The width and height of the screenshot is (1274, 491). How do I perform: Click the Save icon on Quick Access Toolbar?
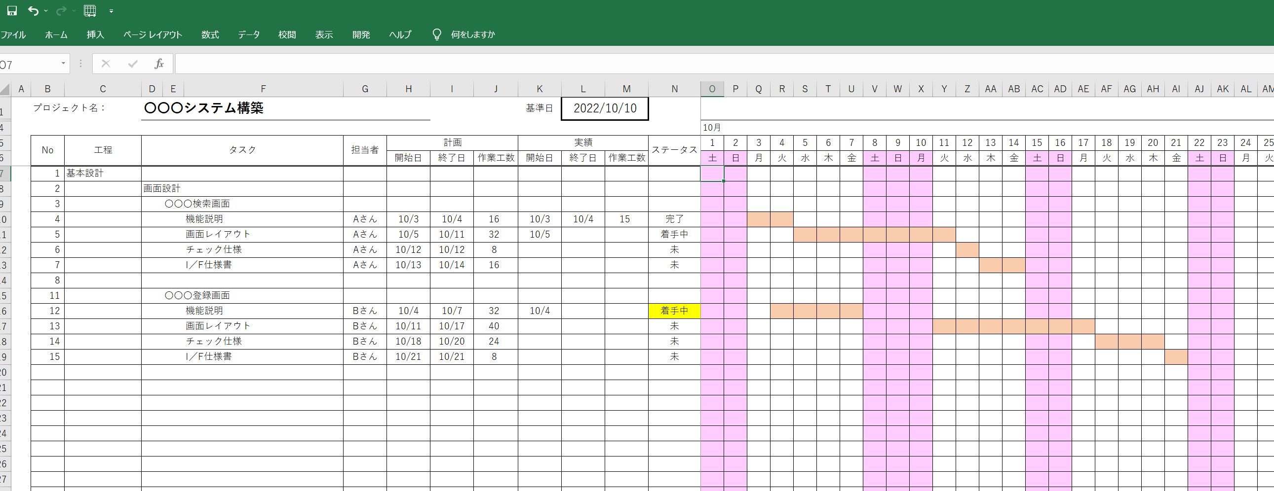tap(12, 11)
